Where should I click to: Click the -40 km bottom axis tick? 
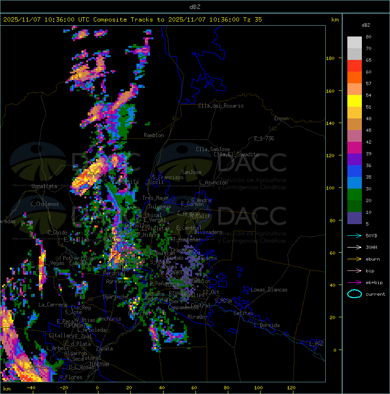point(31,388)
